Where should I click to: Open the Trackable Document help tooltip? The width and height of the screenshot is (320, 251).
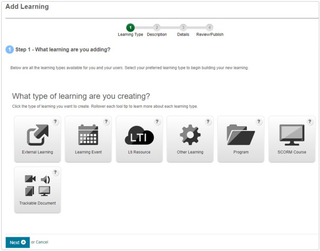tap(56, 172)
